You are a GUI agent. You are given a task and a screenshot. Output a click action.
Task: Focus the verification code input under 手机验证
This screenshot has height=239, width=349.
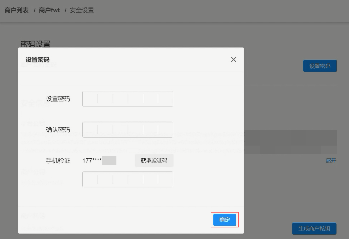click(x=90, y=179)
